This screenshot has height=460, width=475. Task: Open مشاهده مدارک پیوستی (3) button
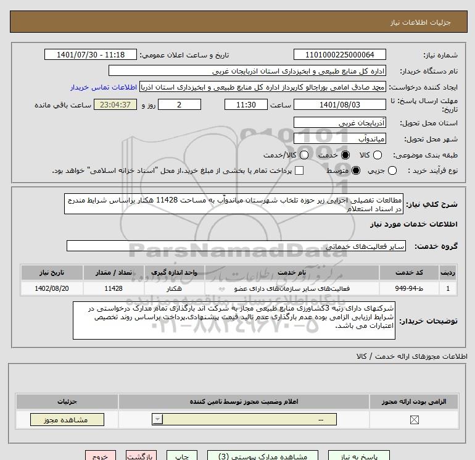click(x=263, y=456)
